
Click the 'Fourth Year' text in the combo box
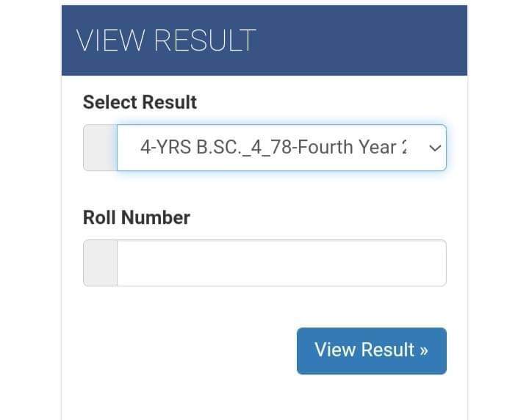[350, 148]
